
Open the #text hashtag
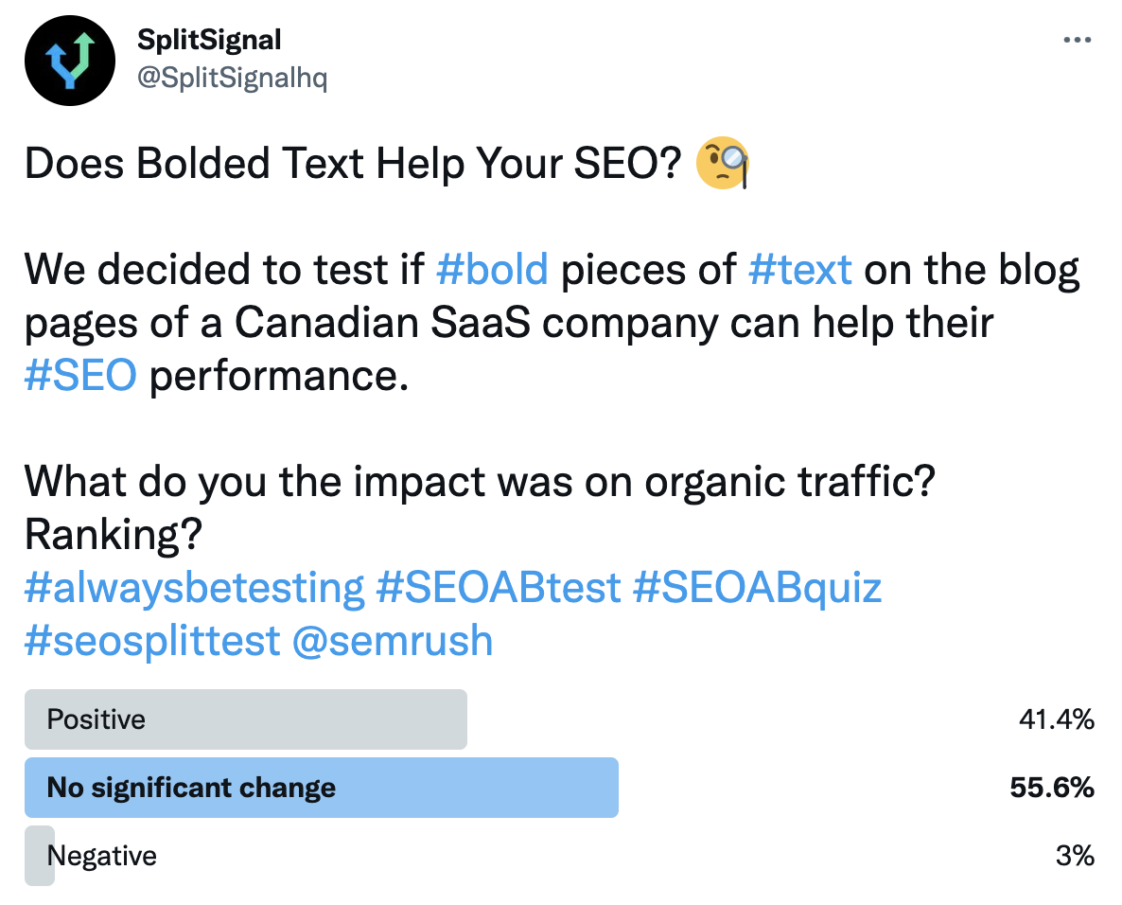(800, 270)
